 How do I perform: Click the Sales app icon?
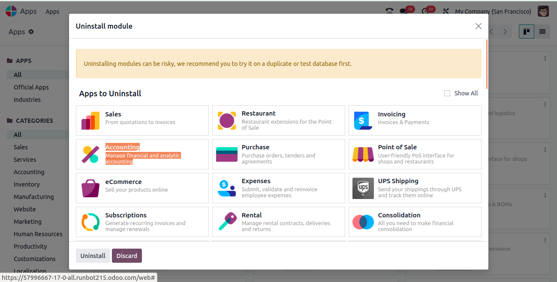pyautogui.click(x=90, y=121)
